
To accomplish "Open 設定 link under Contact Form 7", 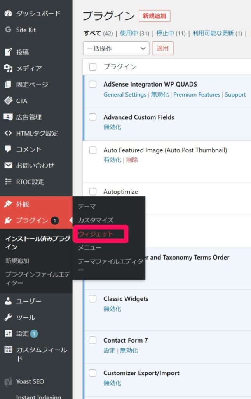I will point(110,350).
